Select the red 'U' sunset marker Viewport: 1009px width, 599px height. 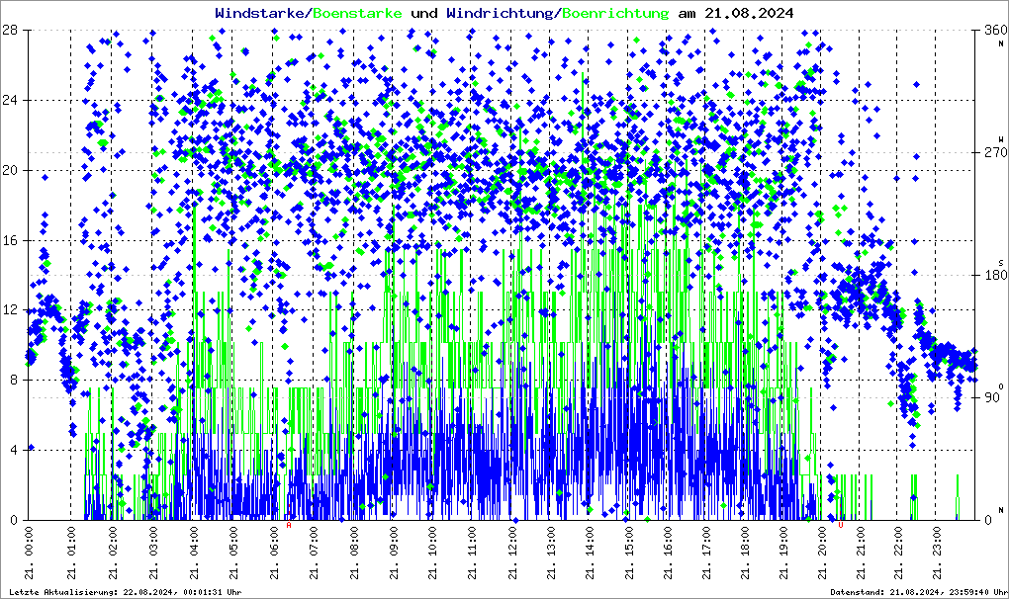pos(841,525)
